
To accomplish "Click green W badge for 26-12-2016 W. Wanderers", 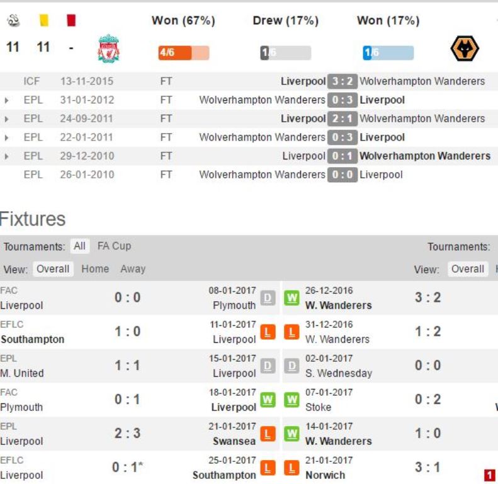I will coord(291,298).
